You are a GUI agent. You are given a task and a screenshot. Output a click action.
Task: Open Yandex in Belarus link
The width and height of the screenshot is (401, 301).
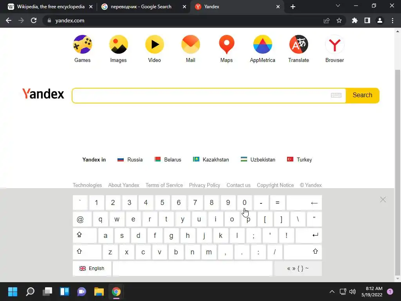[x=168, y=160]
